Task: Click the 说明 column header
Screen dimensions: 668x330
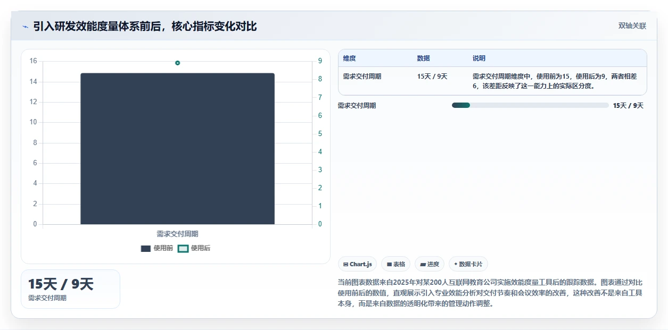Action: pyautogui.click(x=479, y=58)
